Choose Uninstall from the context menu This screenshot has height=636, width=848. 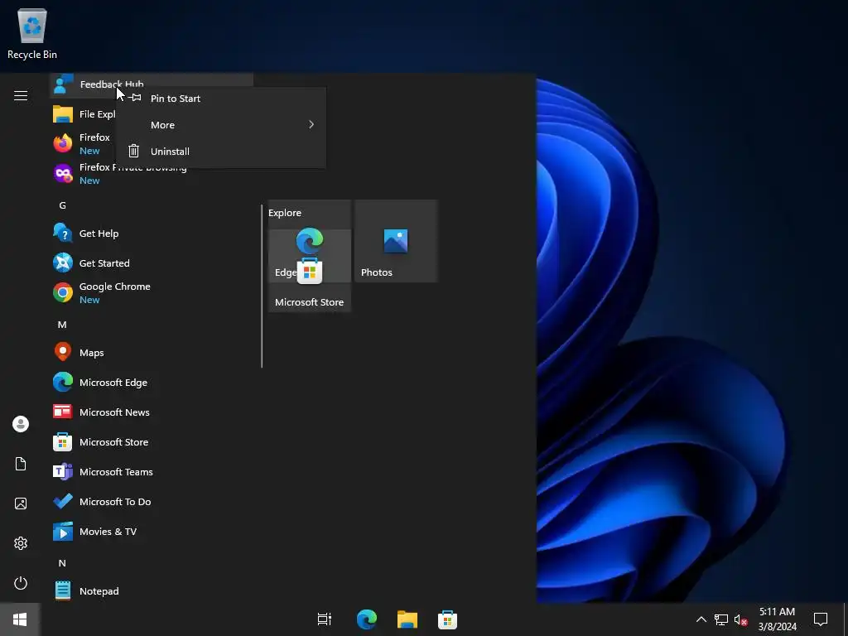[x=221, y=152]
